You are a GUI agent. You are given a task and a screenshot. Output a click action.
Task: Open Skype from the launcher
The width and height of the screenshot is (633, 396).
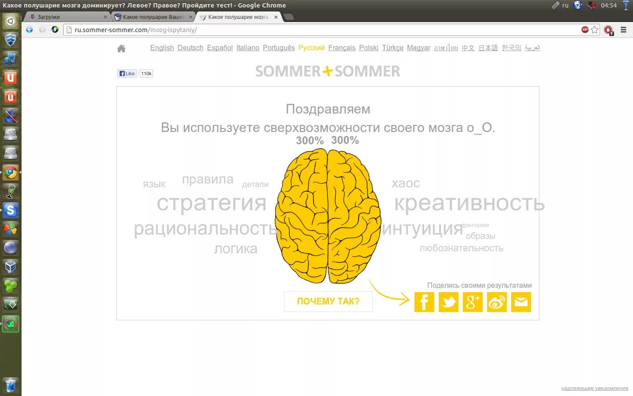(11, 210)
